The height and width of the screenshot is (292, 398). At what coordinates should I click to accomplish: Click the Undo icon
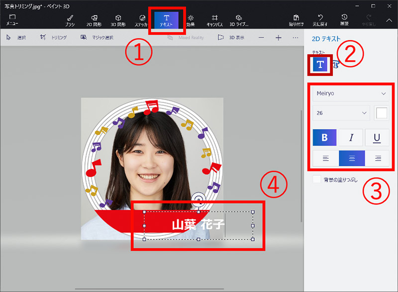coord(320,19)
